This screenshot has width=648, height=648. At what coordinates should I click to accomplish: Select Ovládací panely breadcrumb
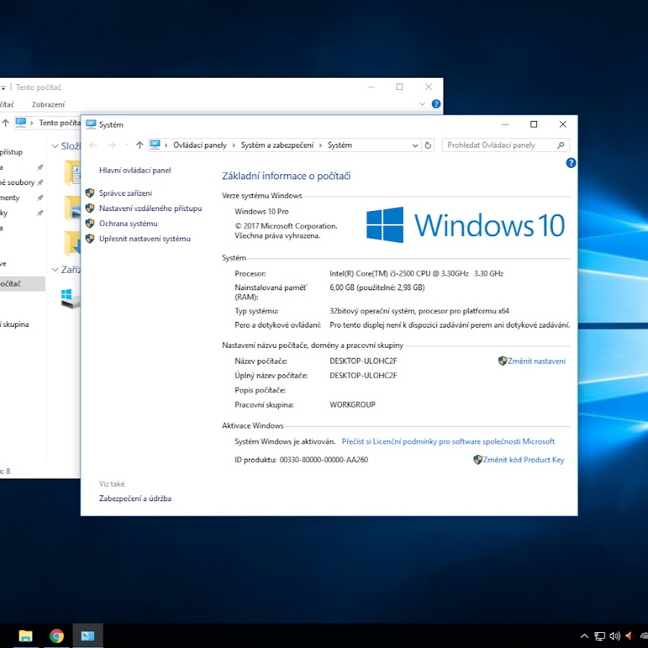[x=199, y=145]
